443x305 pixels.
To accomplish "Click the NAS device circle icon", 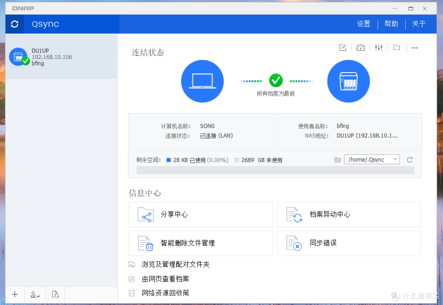I will (348, 81).
